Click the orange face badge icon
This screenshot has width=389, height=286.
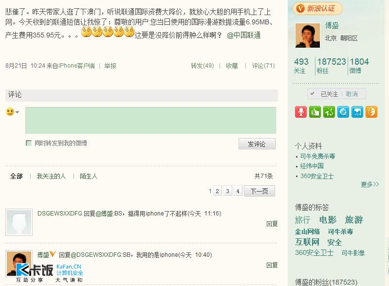[x=371, y=112]
